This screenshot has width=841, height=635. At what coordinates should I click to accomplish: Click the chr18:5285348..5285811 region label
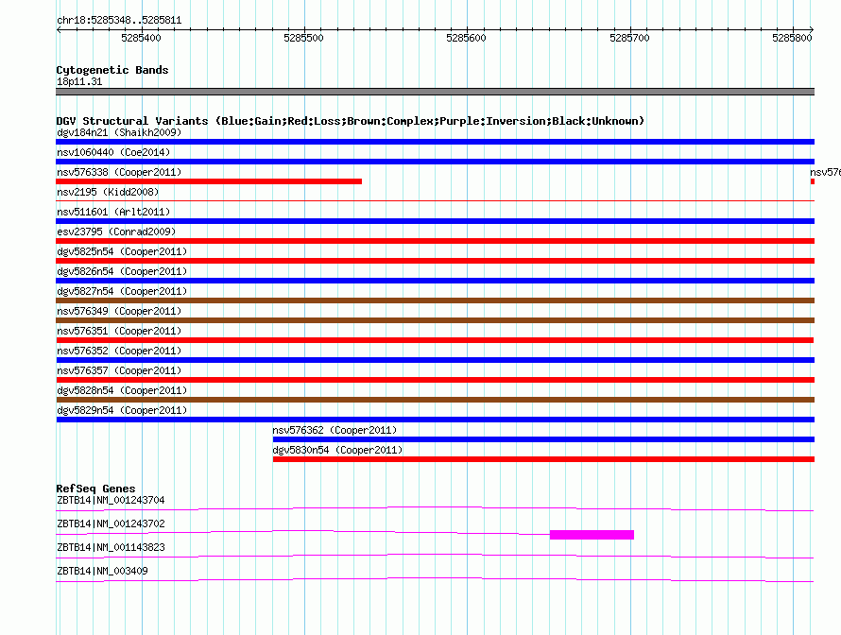click(x=119, y=21)
